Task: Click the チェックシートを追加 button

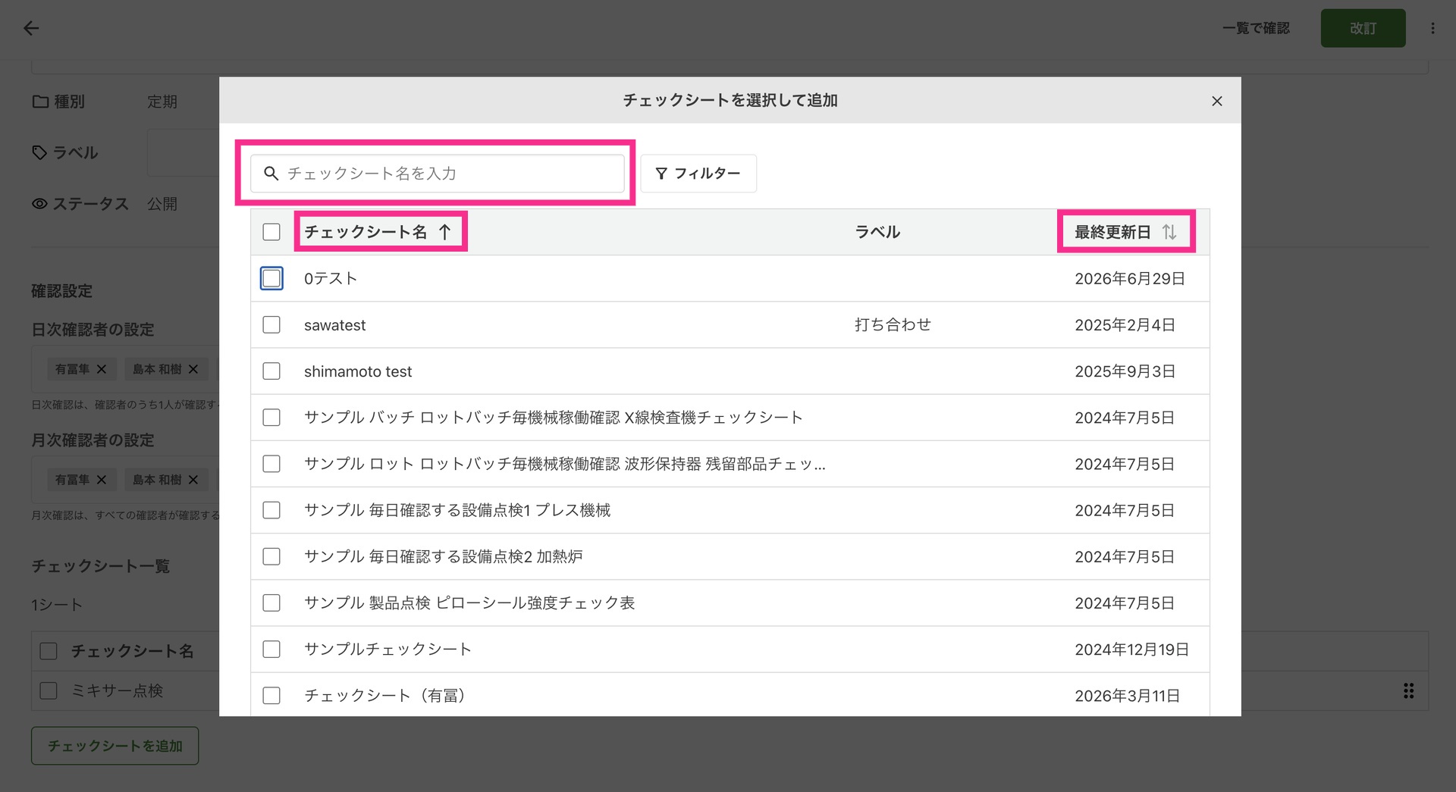Action: pyautogui.click(x=115, y=746)
